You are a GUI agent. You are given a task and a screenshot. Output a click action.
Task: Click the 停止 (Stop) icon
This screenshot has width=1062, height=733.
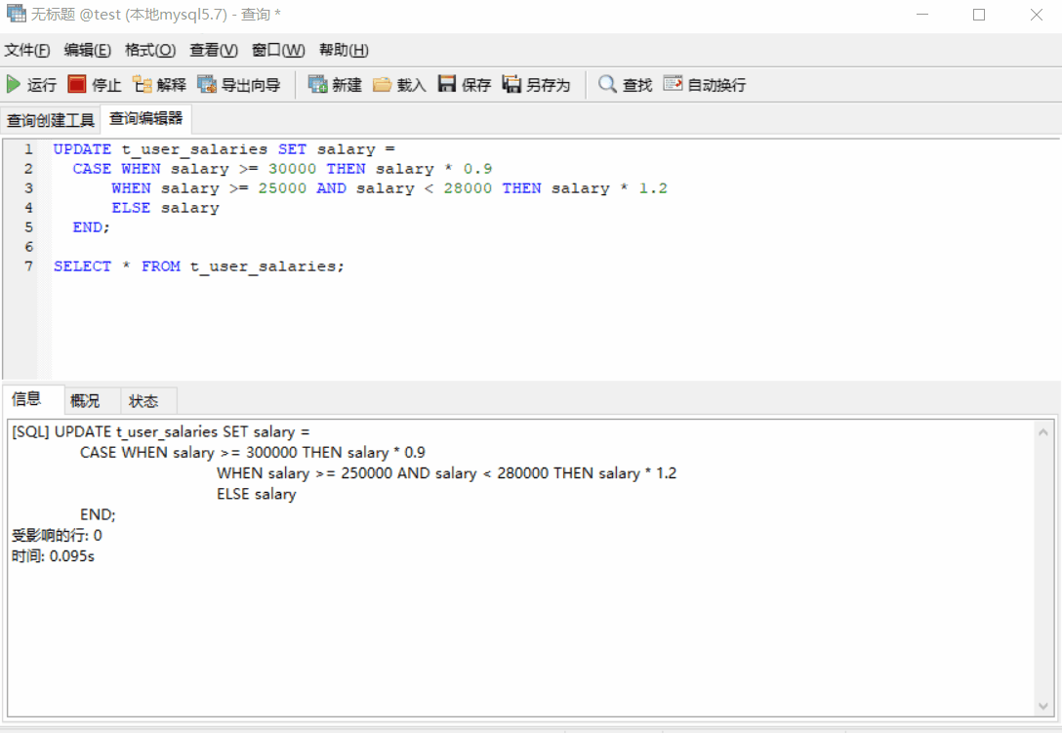click(x=94, y=84)
